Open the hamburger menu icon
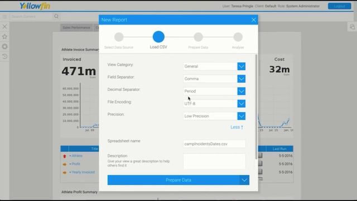The height and width of the screenshot is (201, 357). 4,16
